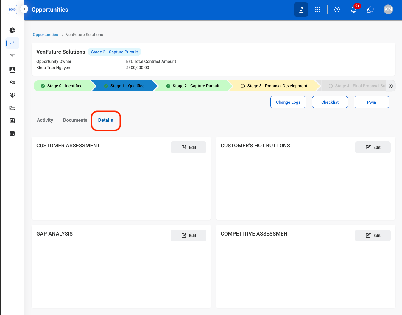The image size is (402, 315).
Task: Switch to the Documents tab
Action: (x=75, y=120)
